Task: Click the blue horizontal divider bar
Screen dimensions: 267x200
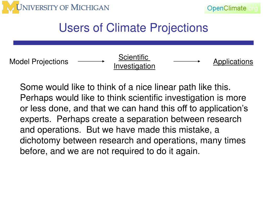Action: (133, 43)
